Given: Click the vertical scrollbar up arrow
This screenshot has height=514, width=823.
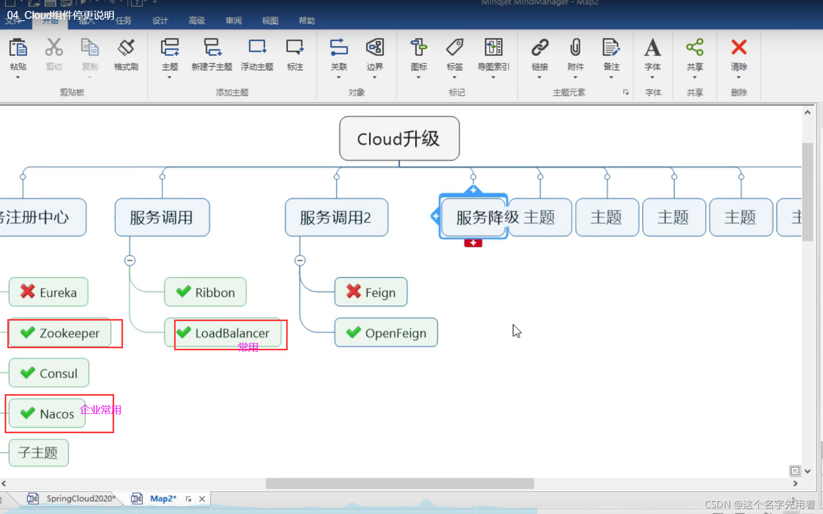Looking at the screenshot, I should pyautogui.click(x=807, y=112).
